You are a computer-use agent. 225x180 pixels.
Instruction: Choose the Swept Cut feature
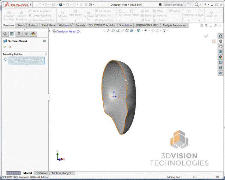tap(103, 11)
